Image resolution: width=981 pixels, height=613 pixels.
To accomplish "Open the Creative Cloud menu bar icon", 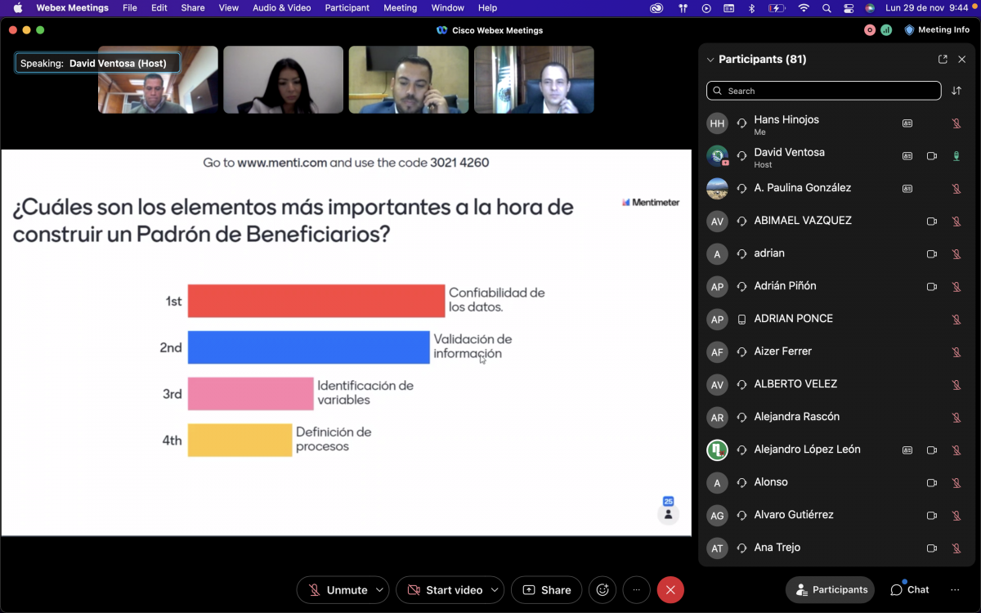I will click(656, 8).
